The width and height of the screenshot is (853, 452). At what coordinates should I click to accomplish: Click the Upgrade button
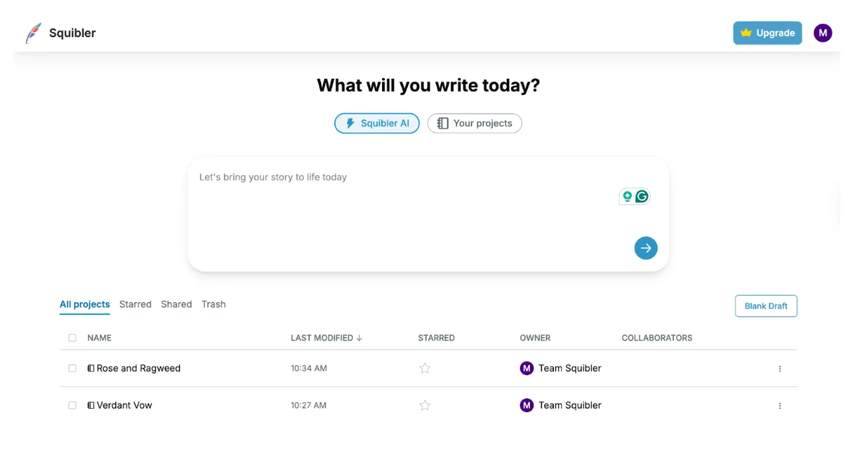point(767,33)
